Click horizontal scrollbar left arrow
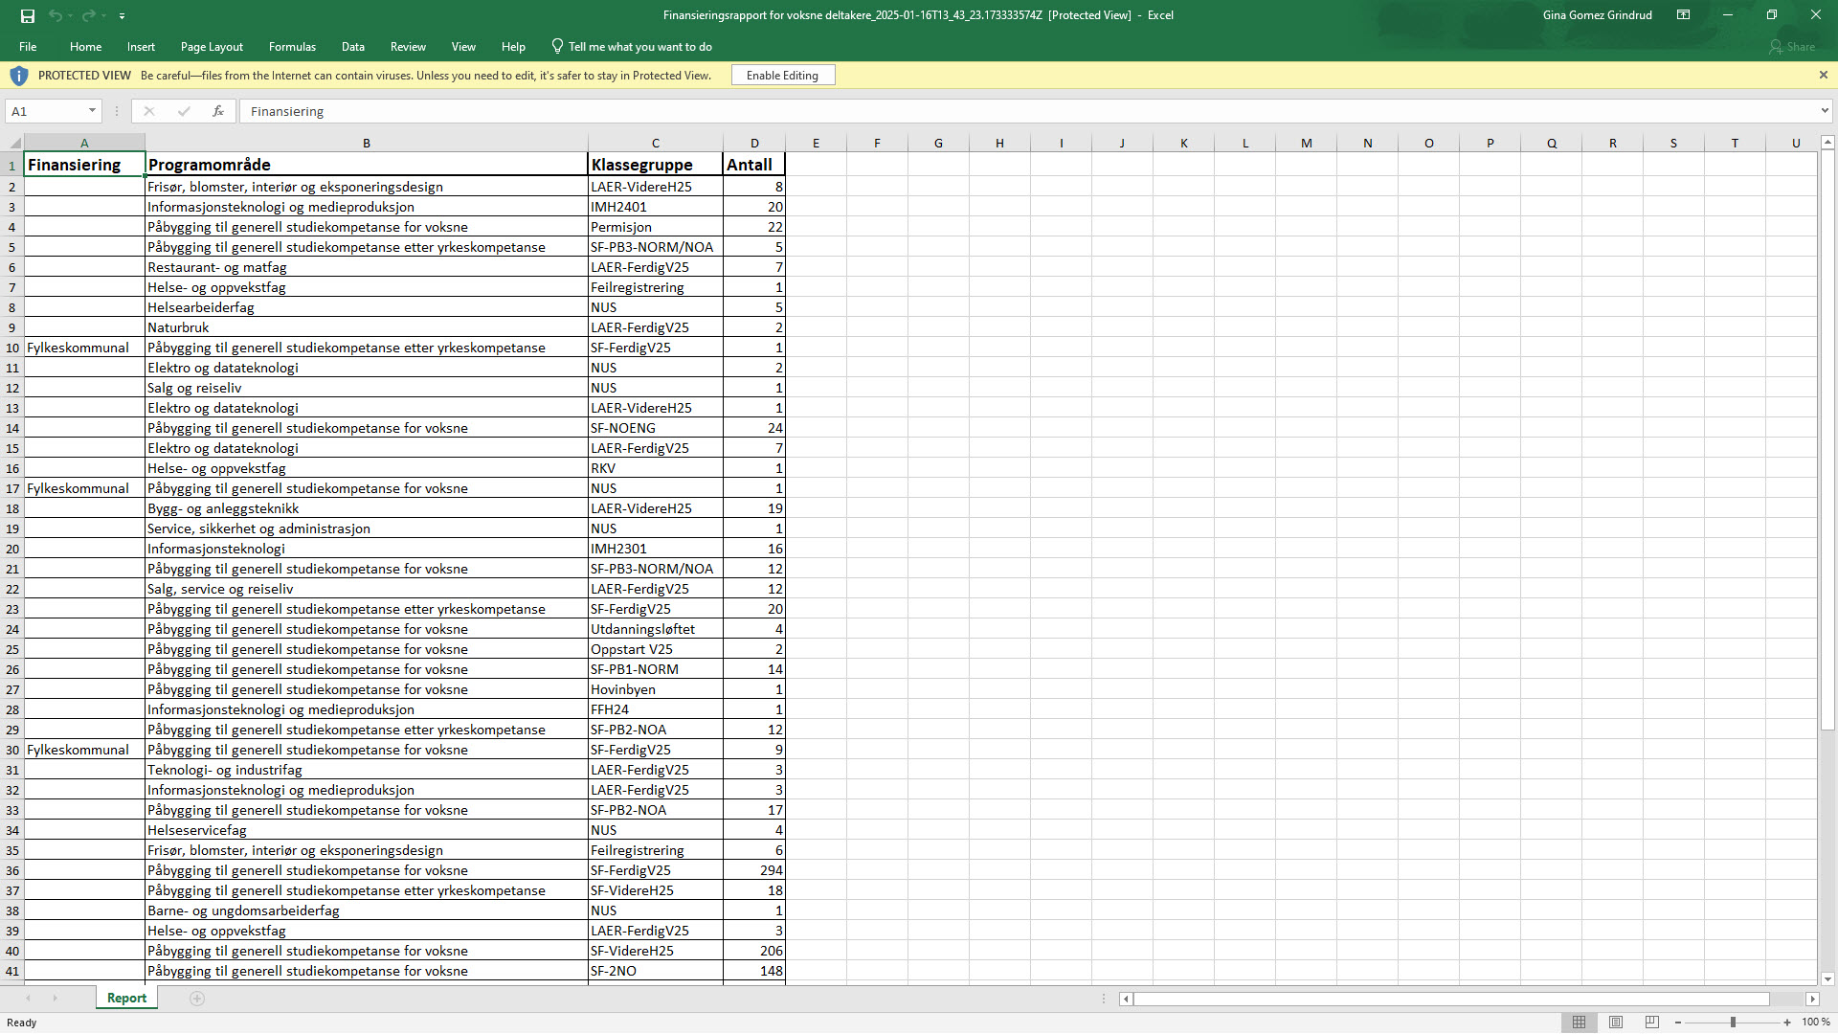Screen dimensions: 1838x1034 point(1126,999)
